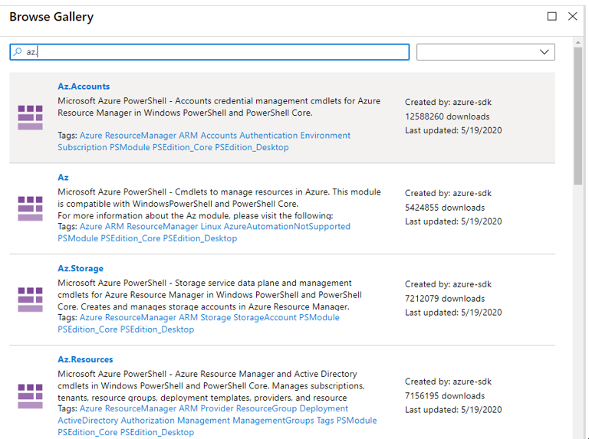Click the Authentication tag under Az.Accounts
Image resolution: width=589 pixels, height=439 pixels.
268,135
